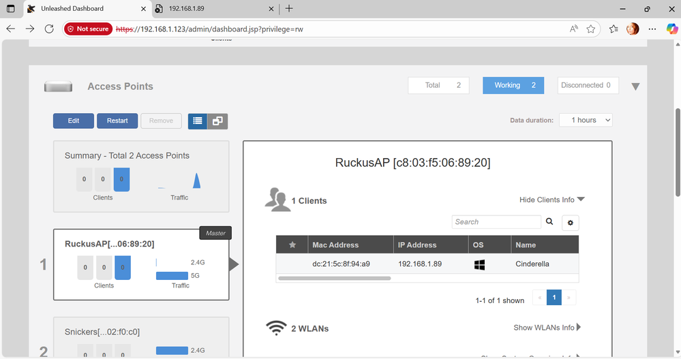Go to page 1 in pagination

(x=554, y=298)
